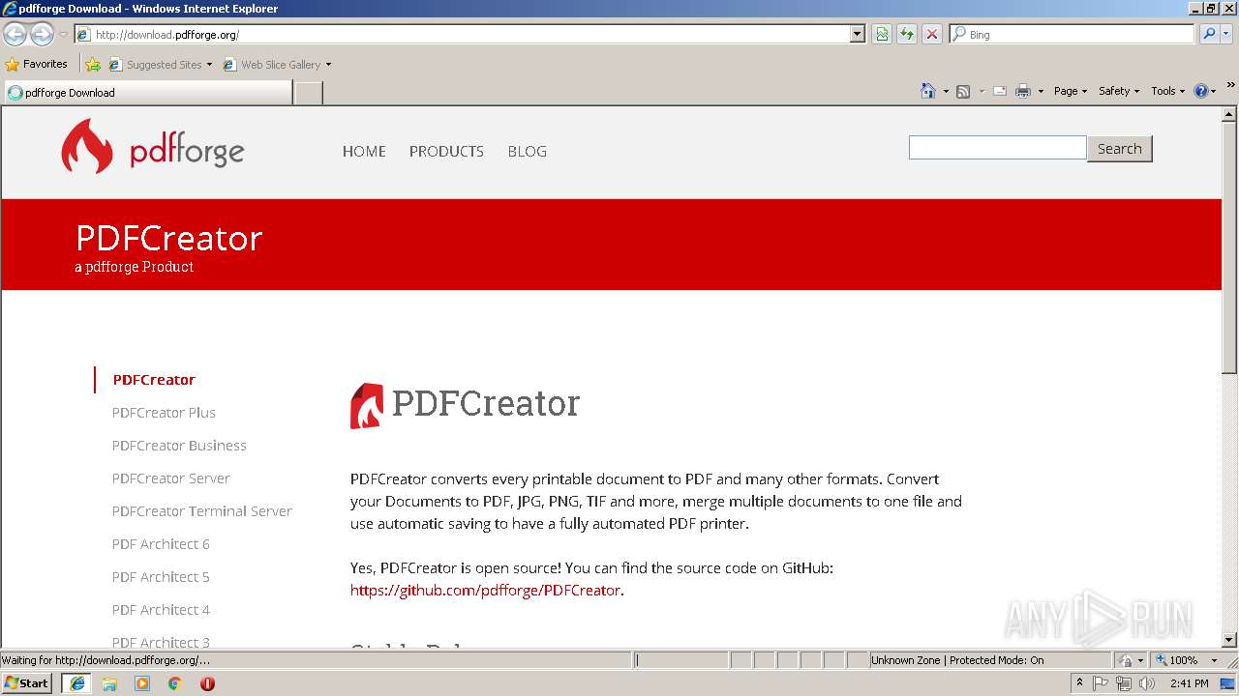This screenshot has height=696, width=1239.
Task: Click the taskbar clock showing 2:41 PM
Action: coord(1189,683)
